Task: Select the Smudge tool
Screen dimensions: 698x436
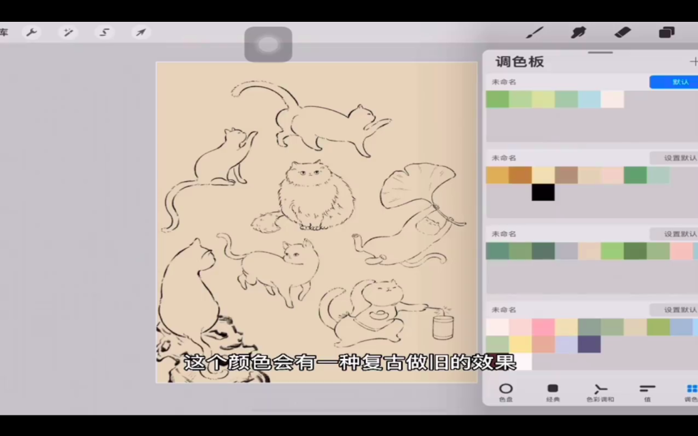Action: point(579,32)
